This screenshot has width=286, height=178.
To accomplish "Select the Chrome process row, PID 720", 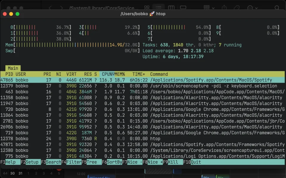I will pos(142,109).
